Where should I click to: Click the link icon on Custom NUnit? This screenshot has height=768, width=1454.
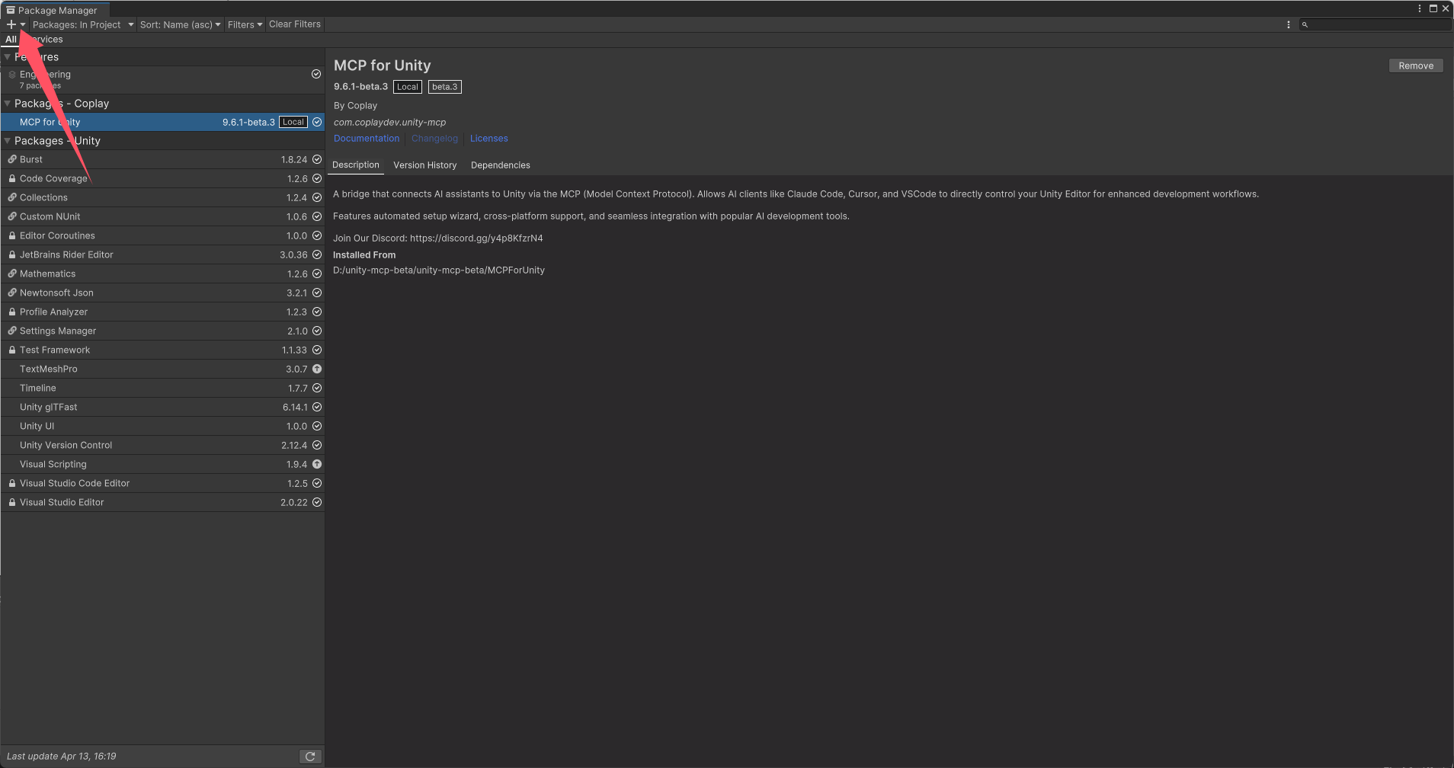coord(12,216)
